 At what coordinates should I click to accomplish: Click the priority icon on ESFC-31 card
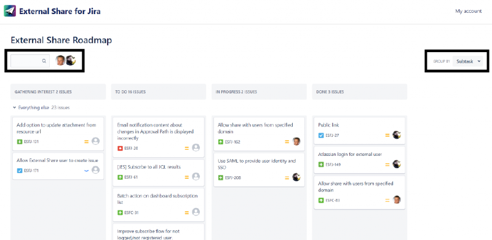(x=187, y=212)
